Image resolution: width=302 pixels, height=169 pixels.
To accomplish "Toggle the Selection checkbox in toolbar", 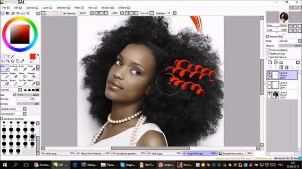I will (x=65, y=13).
